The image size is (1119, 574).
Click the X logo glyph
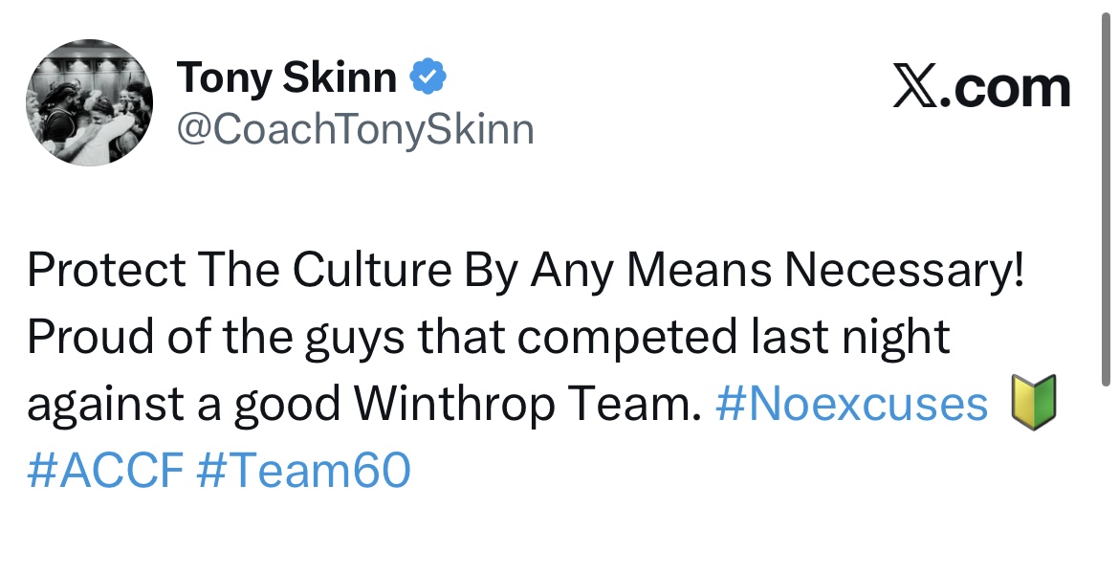[x=914, y=89]
